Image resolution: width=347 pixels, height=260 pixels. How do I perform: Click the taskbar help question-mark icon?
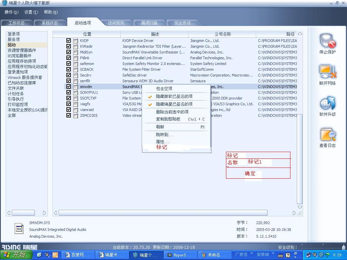288,255
